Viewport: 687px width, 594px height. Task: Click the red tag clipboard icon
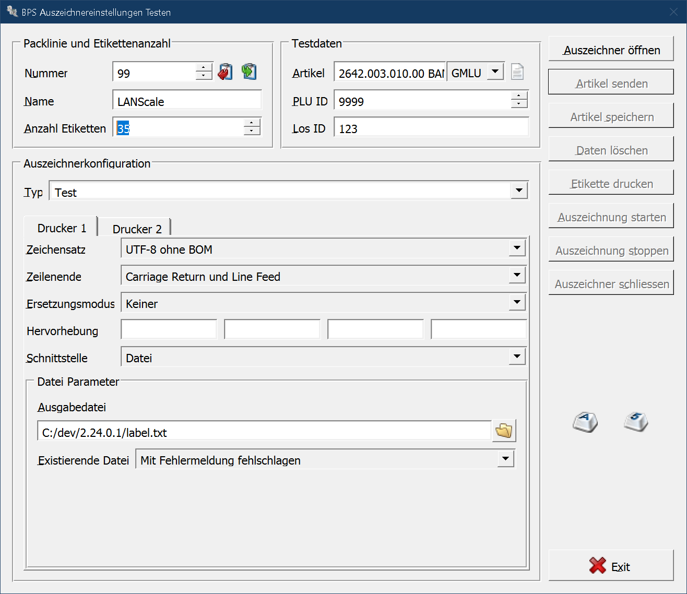(225, 72)
